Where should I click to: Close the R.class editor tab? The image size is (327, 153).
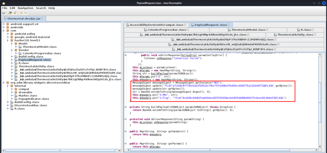(313, 30)
